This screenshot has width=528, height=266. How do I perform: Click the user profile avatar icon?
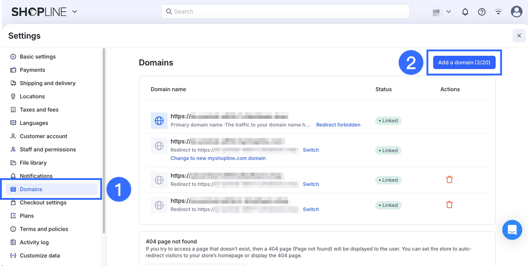coord(516,12)
